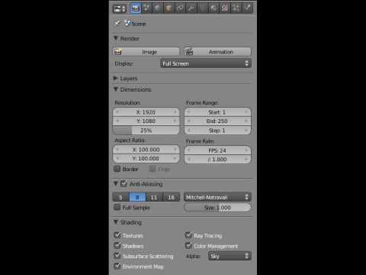Open Texture checkerboard tab
Screen dimensions: 366x275
[x=225, y=8]
